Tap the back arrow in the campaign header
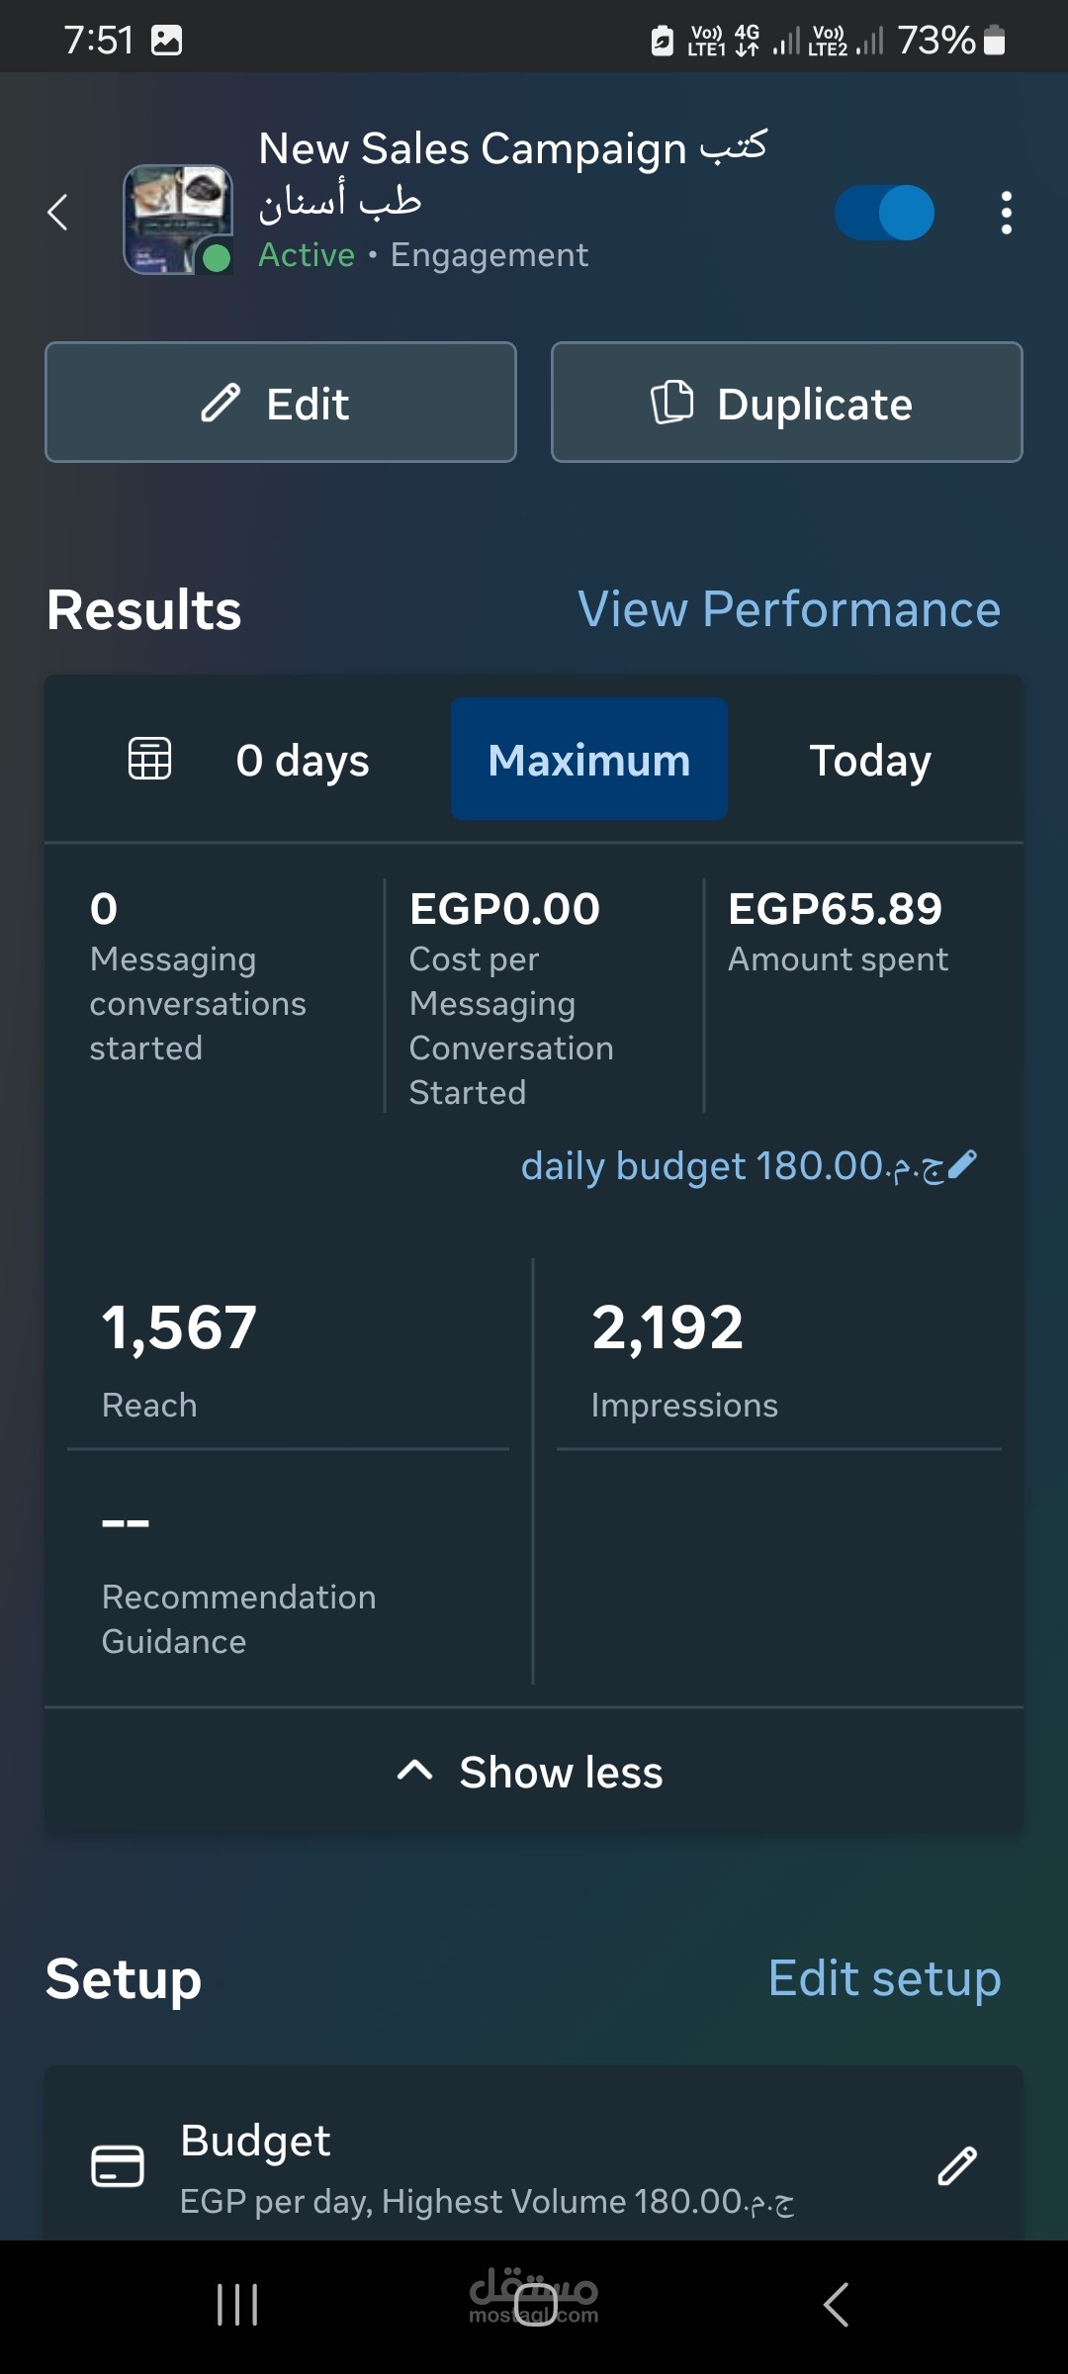Image resolution: width=1068 pixels, height=2374 pixels. pos(58,213)
